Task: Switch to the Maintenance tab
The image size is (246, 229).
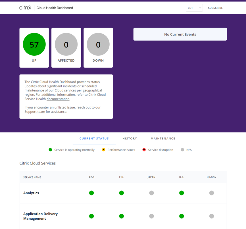Action: [x=163, y=139]
